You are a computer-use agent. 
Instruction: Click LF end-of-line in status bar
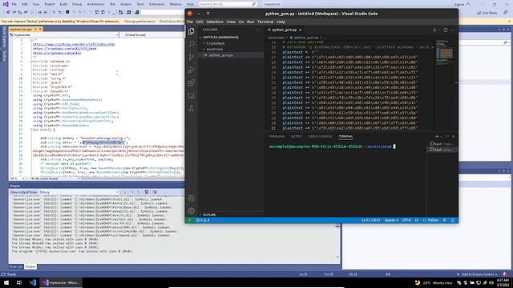tap(417, 221)
